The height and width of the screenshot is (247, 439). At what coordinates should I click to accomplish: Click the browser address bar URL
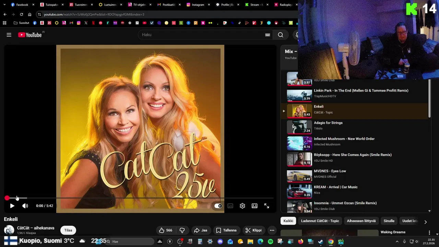click(94, 14)
